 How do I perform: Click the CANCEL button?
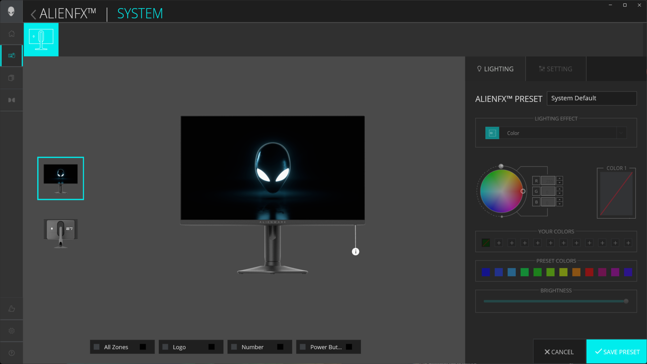[x=559, y=352]
